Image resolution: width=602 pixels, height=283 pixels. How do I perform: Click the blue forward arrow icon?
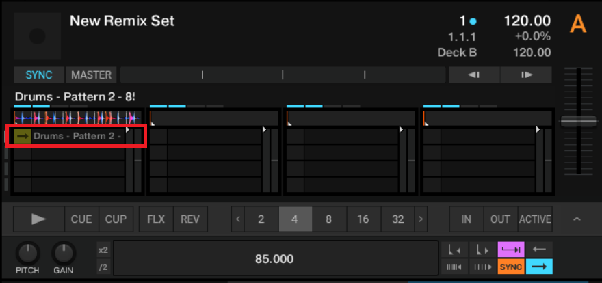(x=539, y=267)
